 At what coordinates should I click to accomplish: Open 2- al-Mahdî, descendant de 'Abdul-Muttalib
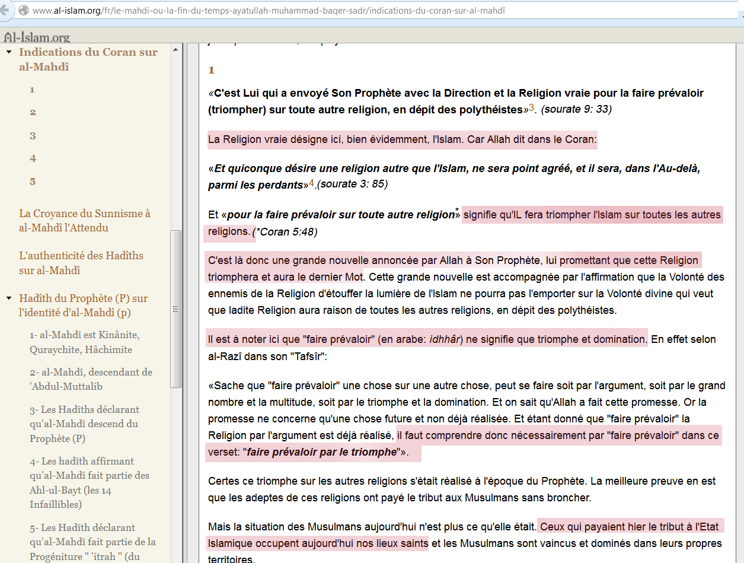[x=91, y=379]
